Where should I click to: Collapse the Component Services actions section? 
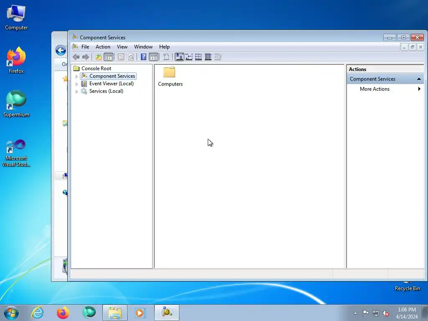419,79
